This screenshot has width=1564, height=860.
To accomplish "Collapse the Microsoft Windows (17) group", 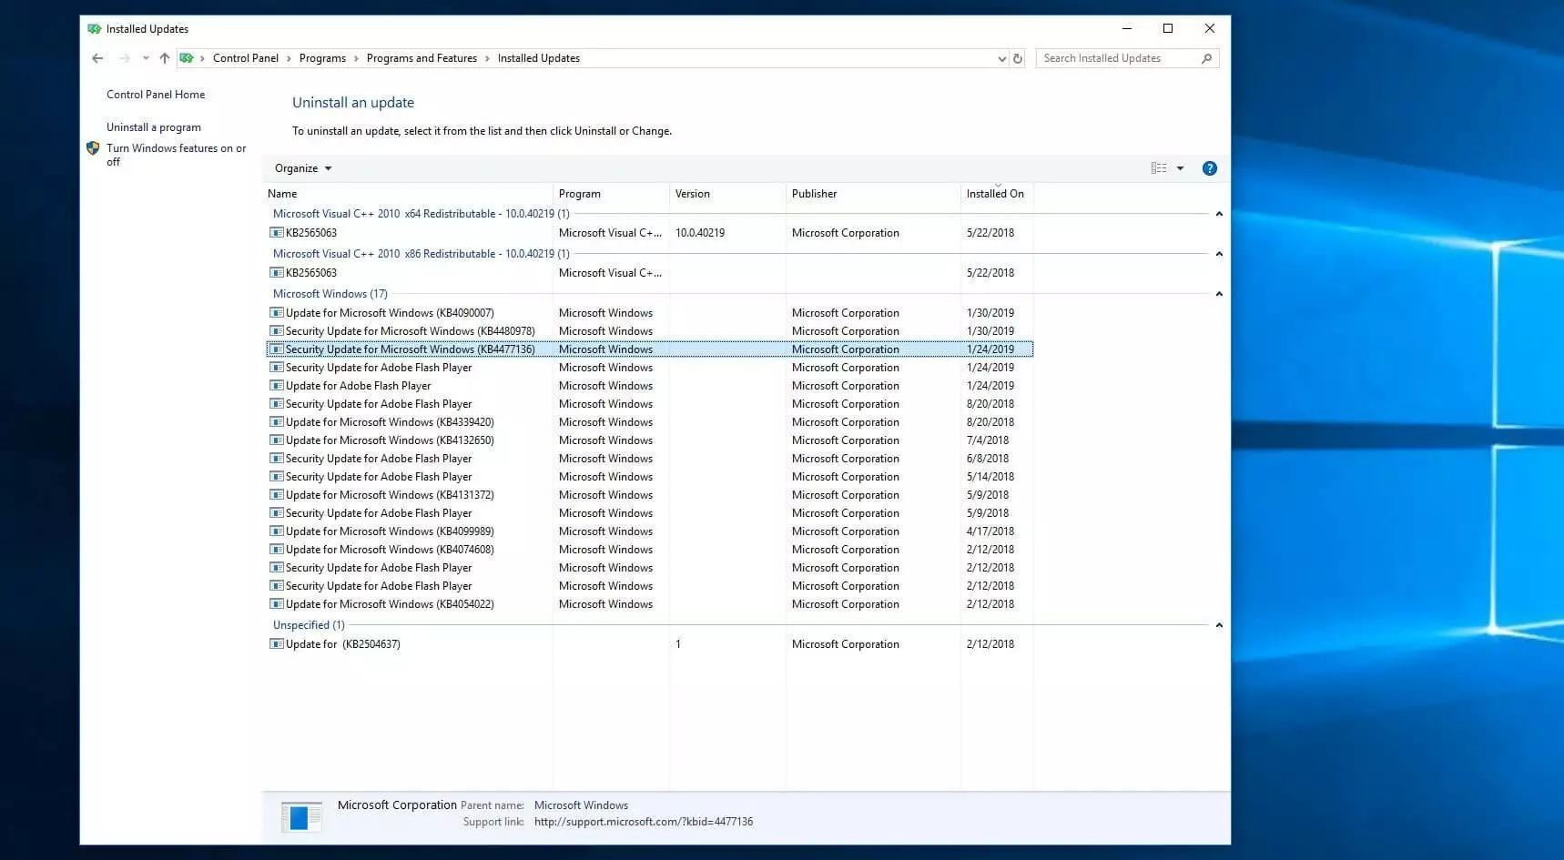I will point(1219,294).
